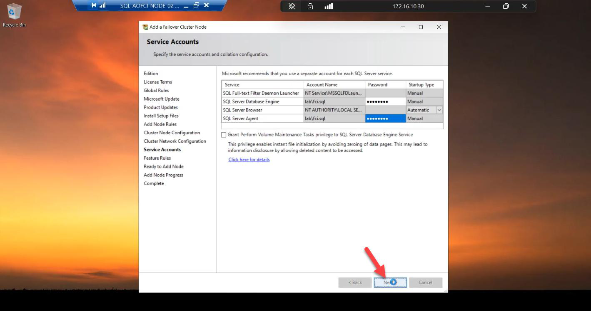Enable Grant Perform Volume Maintenance Tasks checkbox
The width and height of the screenshot is (591, 311).
[x=224, y=135]
